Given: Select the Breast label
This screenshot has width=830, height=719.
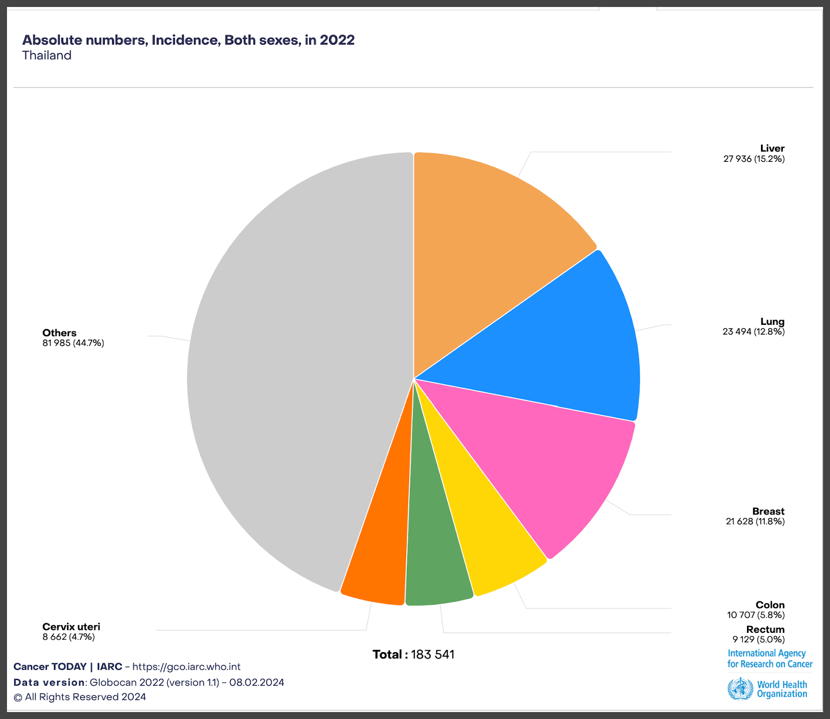Looking at the screenshot, I should pos(768,511).
